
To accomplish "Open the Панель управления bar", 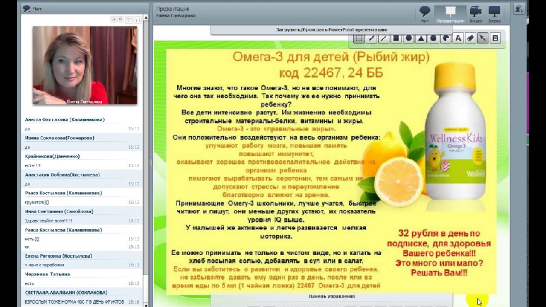I will (331, 296).
